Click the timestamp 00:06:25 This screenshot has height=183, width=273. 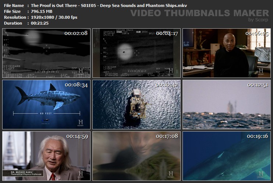click(257, 33)
